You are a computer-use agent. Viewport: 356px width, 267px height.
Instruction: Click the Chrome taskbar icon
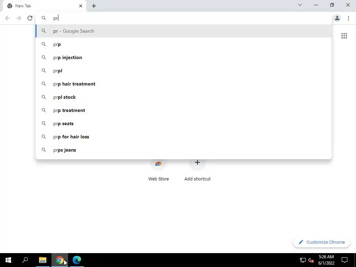[x=60, y=260]
